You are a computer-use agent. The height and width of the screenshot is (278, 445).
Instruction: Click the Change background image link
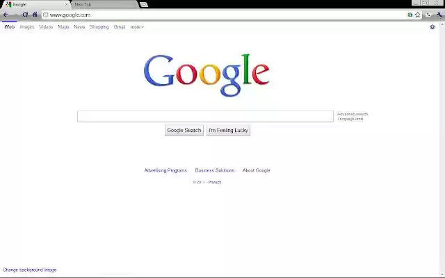click(x=29, y=270)
